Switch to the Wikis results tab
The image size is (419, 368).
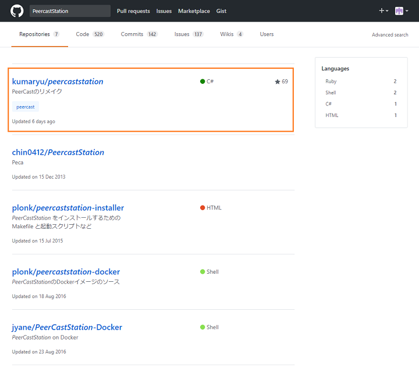232,34
